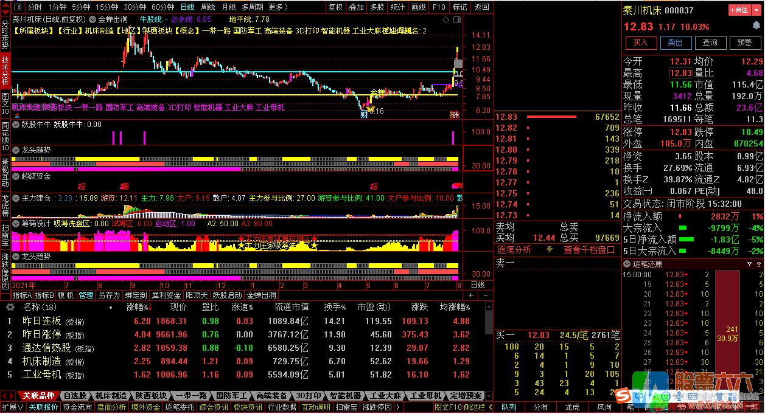Click the 复权 toolbar button
Image resolution: width=765 pixels, height=414 pixels.
335,7
